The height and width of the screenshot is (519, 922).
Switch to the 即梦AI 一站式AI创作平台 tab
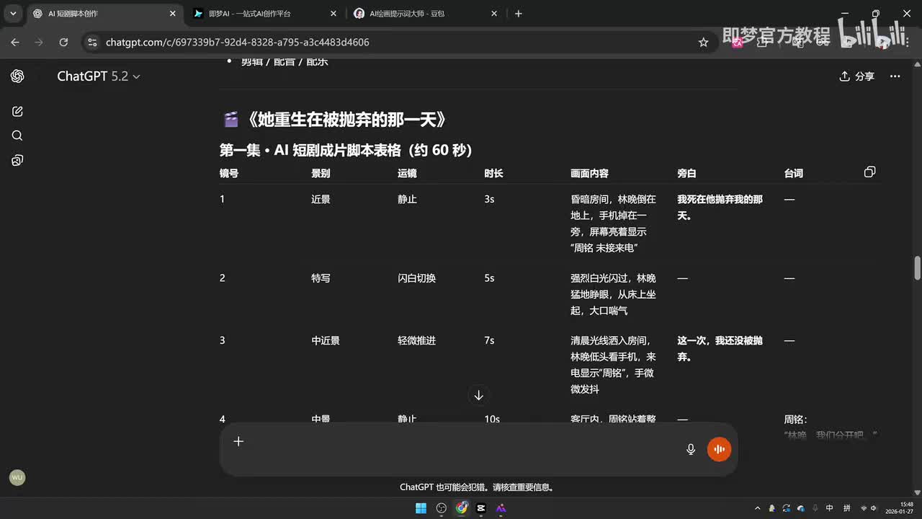point(264,14)
